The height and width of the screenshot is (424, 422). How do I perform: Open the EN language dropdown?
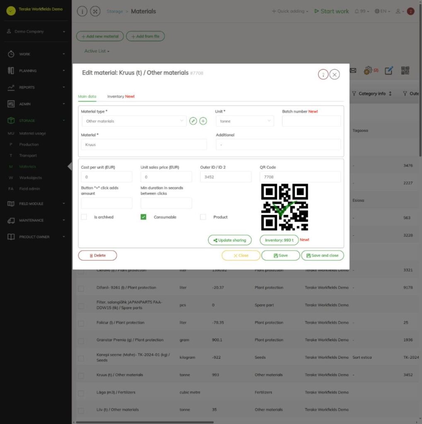[382, 11]
